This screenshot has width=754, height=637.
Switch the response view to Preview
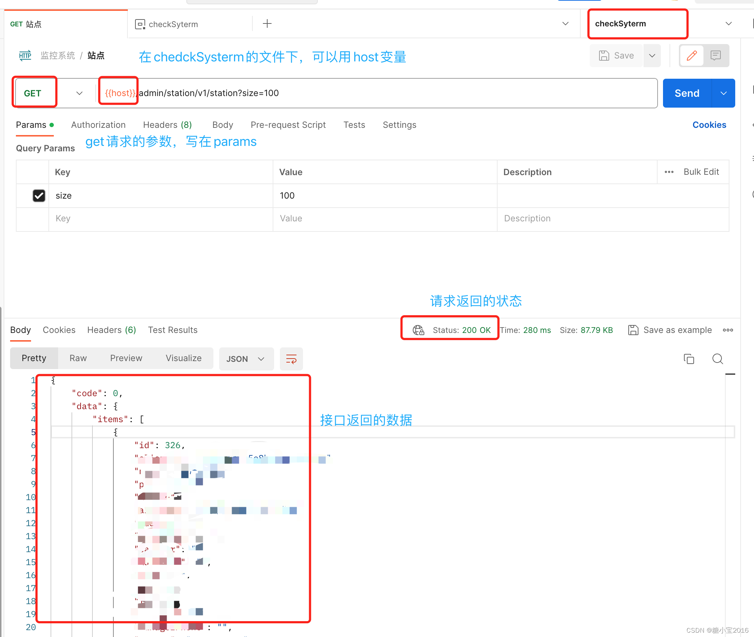point(126,358)
